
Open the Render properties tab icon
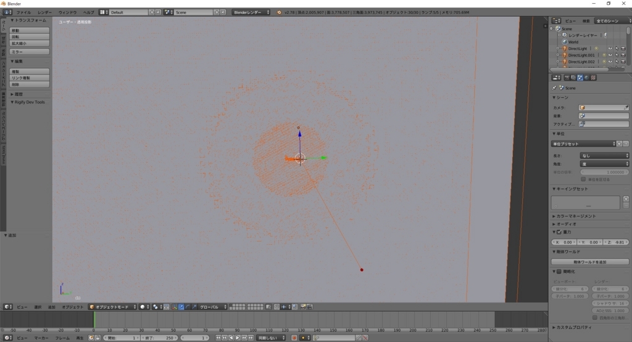click(x=567, y=78)
